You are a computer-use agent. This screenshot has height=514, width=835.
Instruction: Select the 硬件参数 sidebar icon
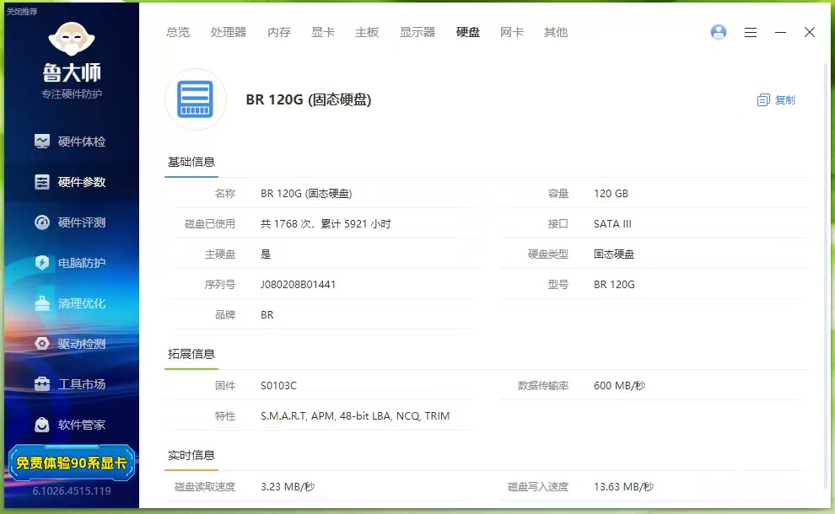point(42,182)
